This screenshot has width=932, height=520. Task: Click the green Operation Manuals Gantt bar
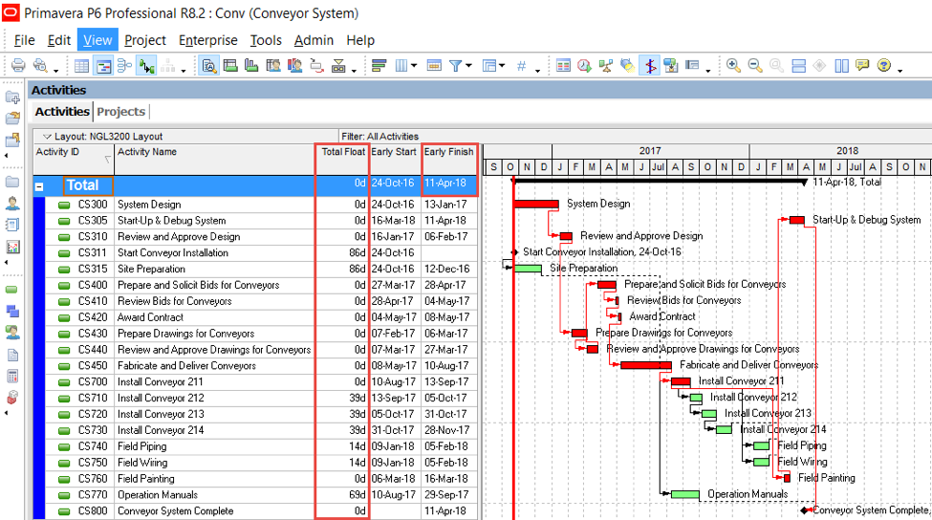[x=684, y=494]
